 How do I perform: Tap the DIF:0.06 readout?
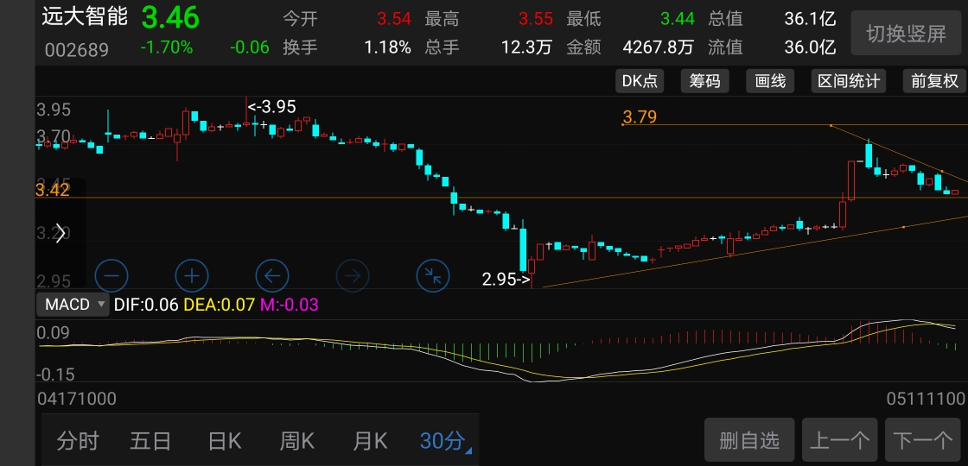146,305
